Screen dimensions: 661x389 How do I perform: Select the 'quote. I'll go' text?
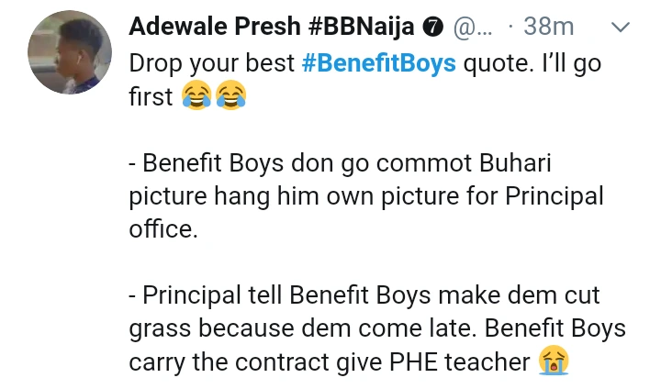coord(532,64)
